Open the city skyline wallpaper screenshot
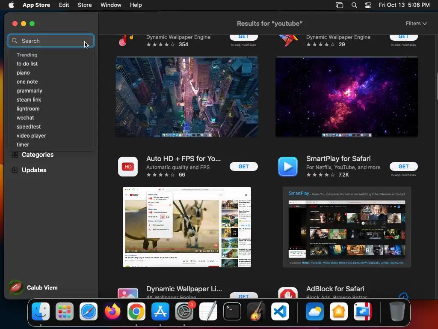This screenshot has width=438, height=329. point(187,97)
